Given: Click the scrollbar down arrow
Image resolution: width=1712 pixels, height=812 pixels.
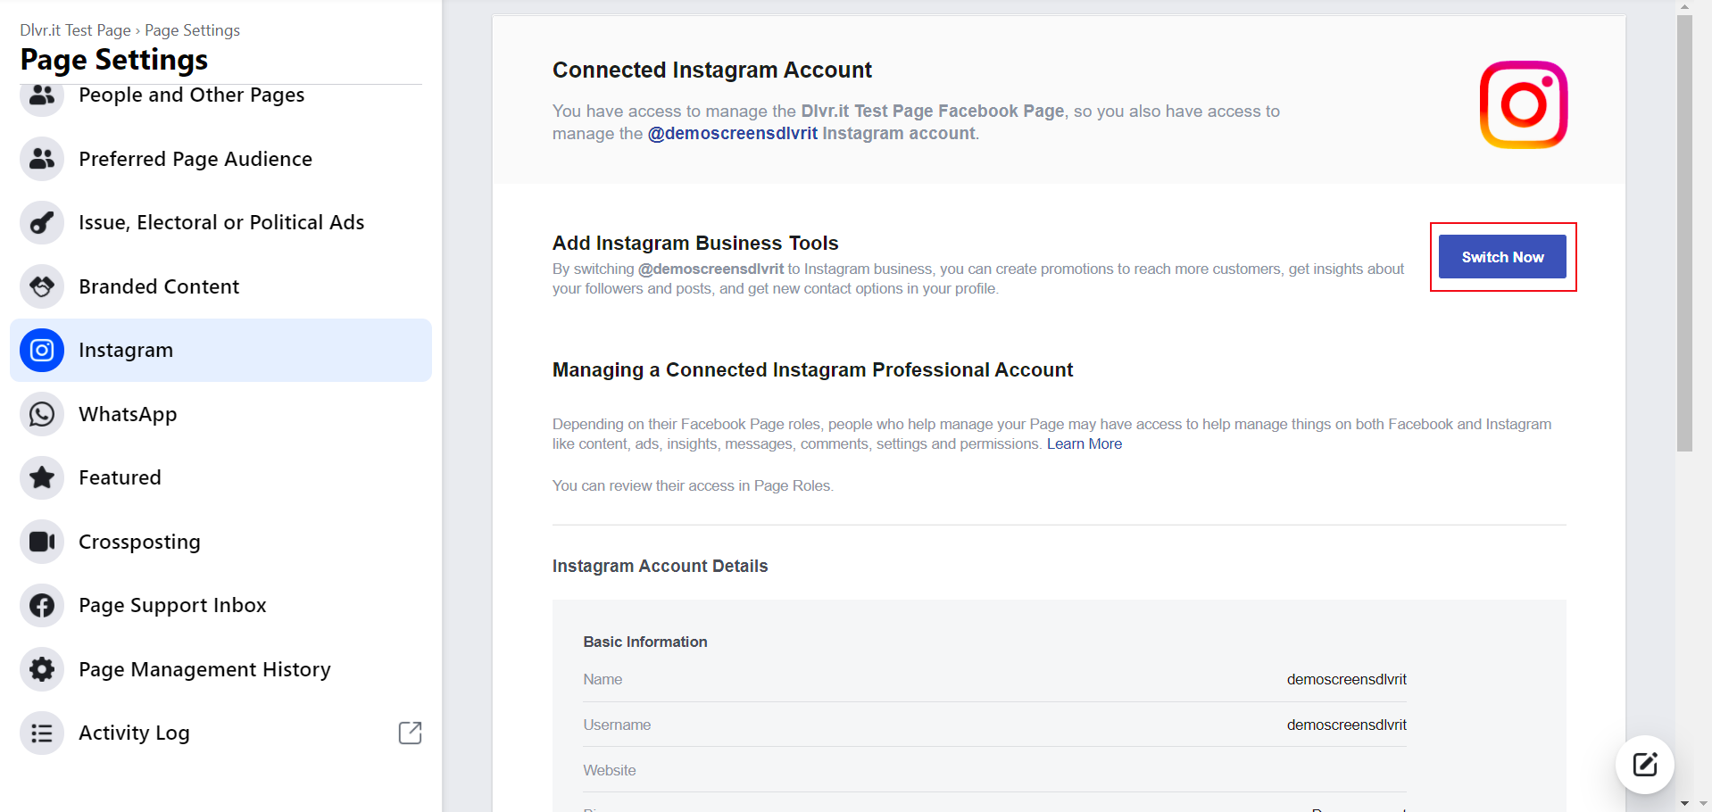Looking at the screenshot, I should pos(1684,803).
